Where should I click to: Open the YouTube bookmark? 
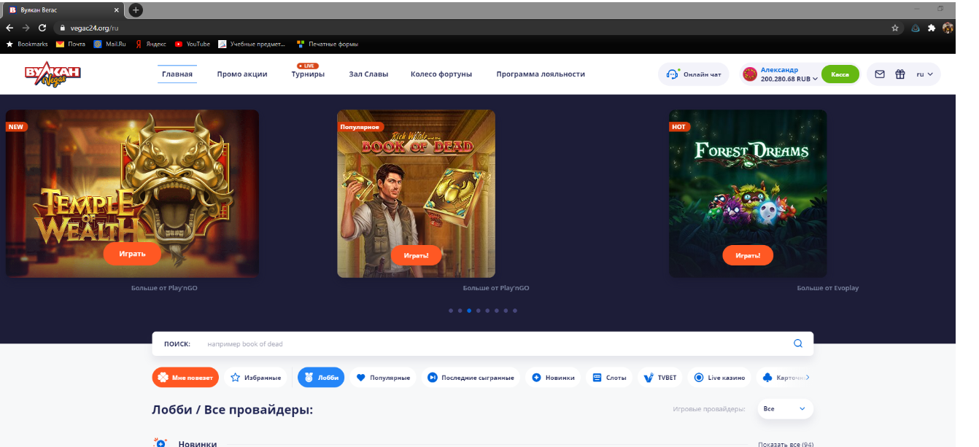193,44
